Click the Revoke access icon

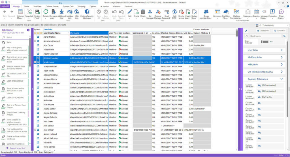point(181,12)
